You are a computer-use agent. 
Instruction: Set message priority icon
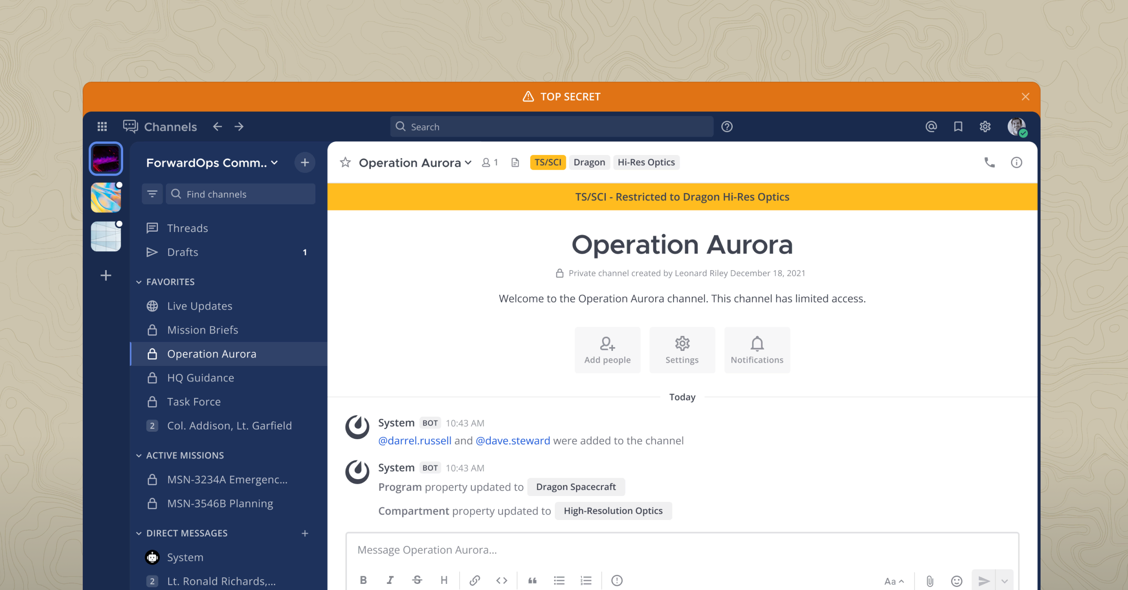[x=617, y=580]
